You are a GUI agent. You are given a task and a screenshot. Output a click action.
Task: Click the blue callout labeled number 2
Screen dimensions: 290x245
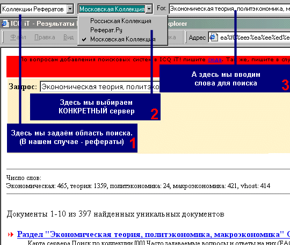(x=95, y=107)
